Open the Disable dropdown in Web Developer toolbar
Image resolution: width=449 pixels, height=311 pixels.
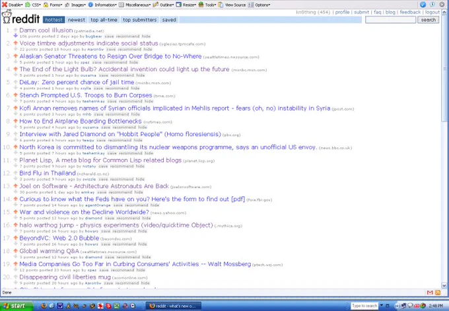click(13, 5)
